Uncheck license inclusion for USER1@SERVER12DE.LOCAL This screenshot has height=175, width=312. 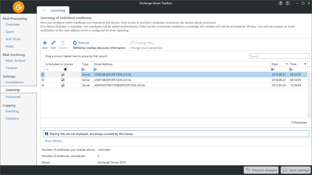63,80
